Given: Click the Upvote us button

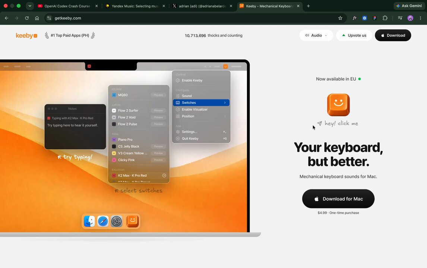Looking at the screenshot, I should tap(354, 35).
